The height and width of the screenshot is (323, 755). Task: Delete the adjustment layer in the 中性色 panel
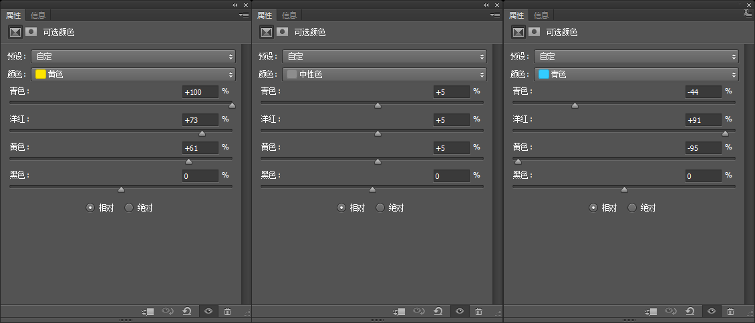[x=478, y=312]
